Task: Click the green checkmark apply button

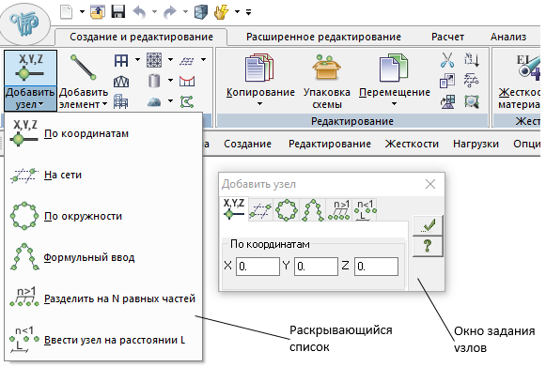Action: [x=428, y=225]
